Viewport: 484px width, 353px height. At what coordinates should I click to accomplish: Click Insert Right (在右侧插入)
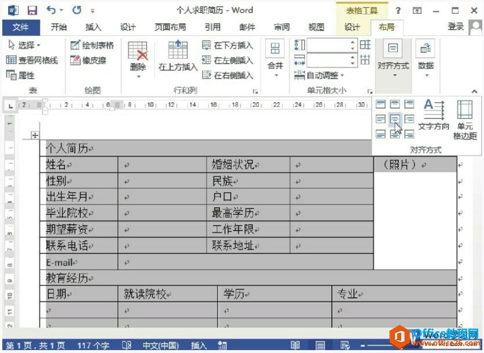227,75
